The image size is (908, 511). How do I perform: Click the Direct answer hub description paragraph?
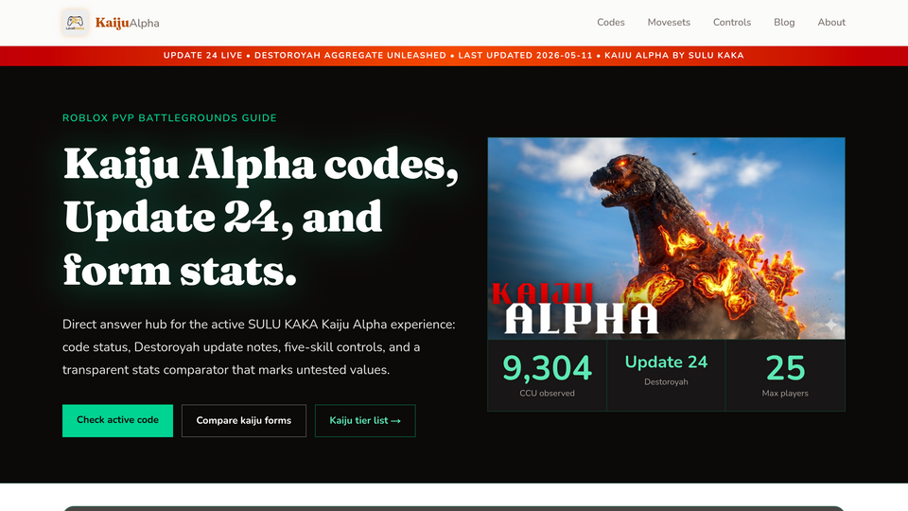259,347
